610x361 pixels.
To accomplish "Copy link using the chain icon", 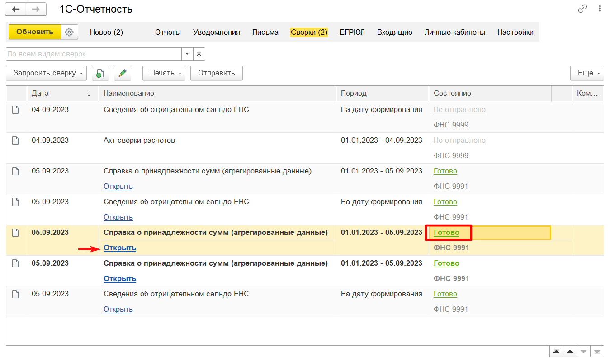I will point(582,9).
